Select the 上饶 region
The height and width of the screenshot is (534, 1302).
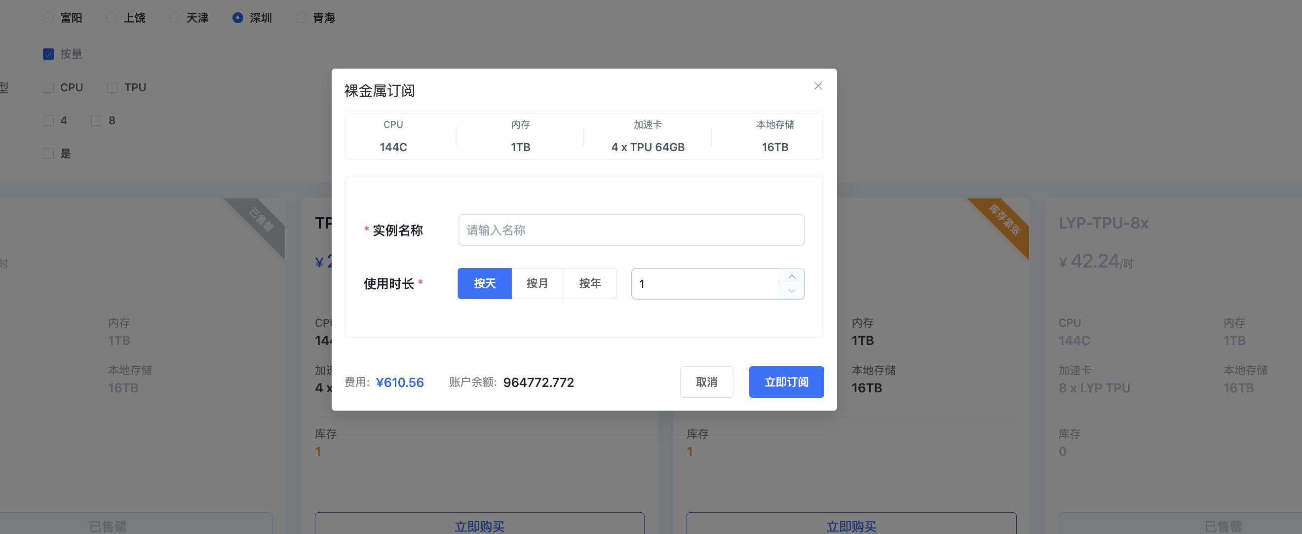[112, 18]
